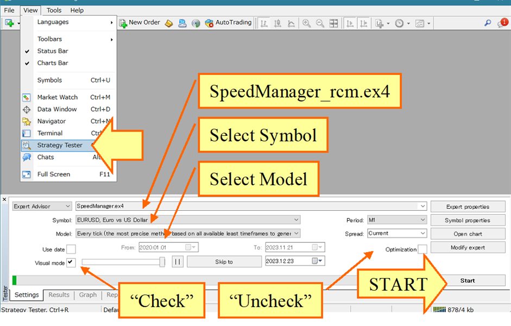Toggle the Use date checkbox
Viewport: 511px width, 326px height.
[71, 249]
